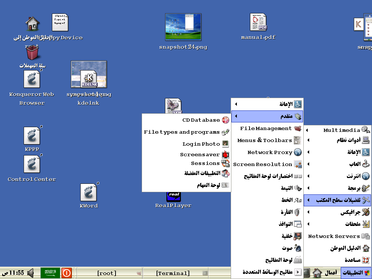Screen dimensions: 372x279
Task: Click the home folder icon in the panel
Action: (317, 273)
